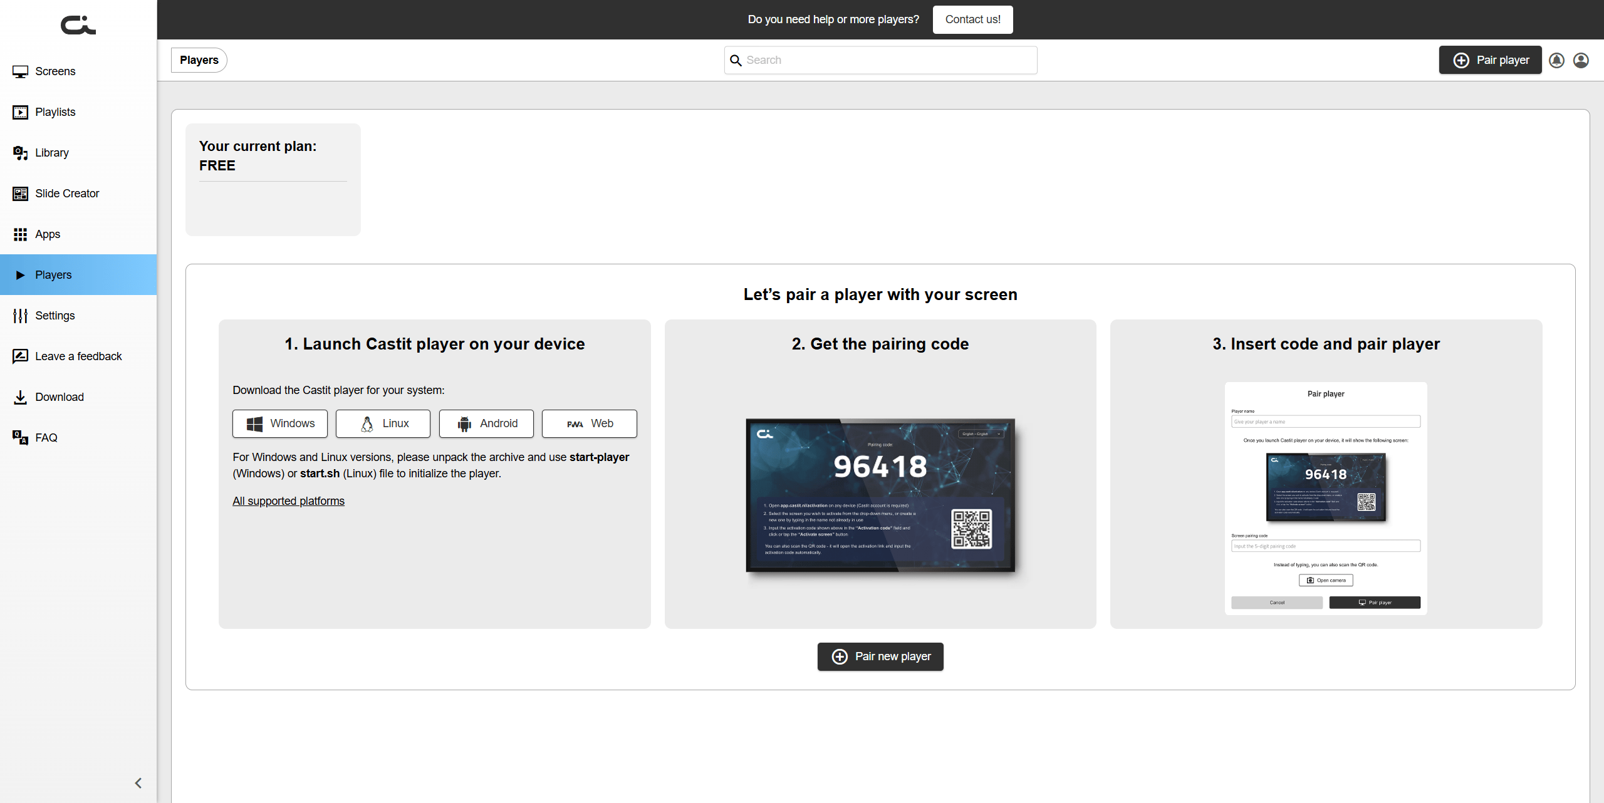
Task: Download the Windows player
Action: (280, 423)
